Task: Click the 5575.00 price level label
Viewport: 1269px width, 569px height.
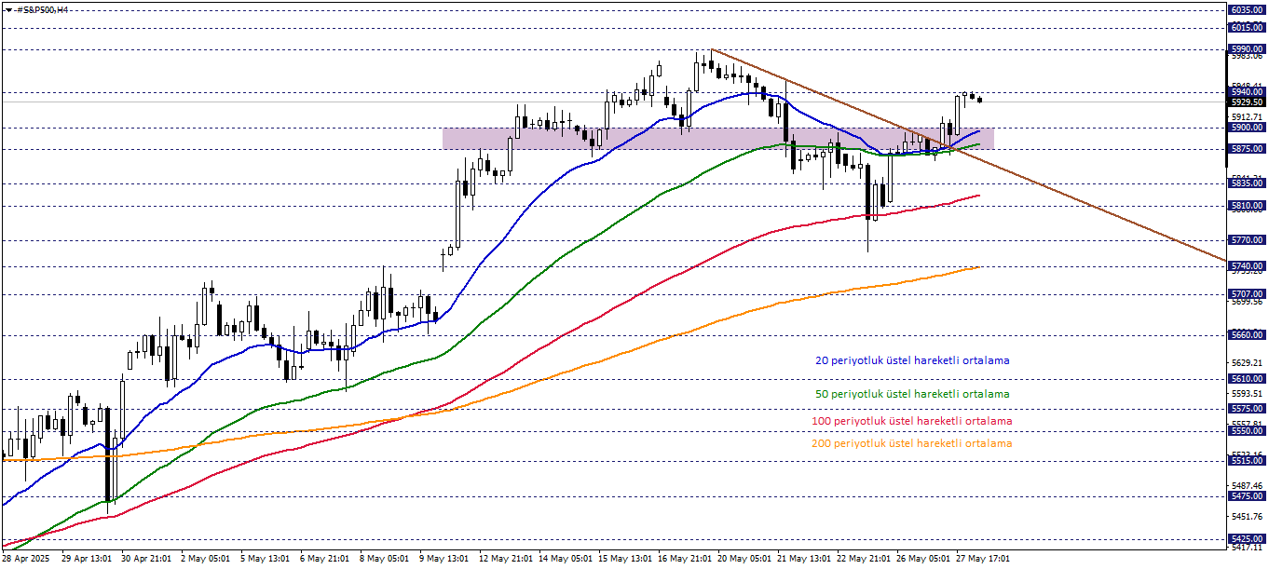Action: 1247,409
